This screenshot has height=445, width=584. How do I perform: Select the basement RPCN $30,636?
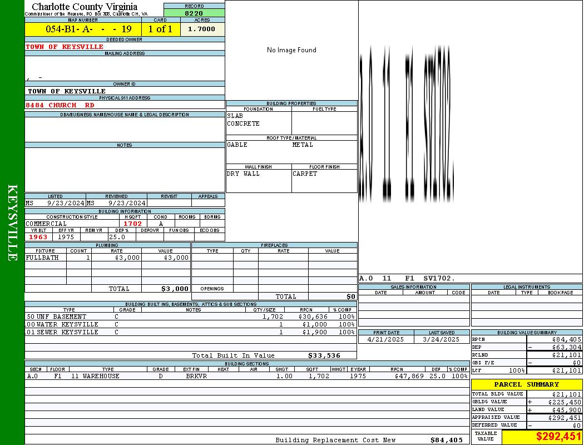[313, 317]
